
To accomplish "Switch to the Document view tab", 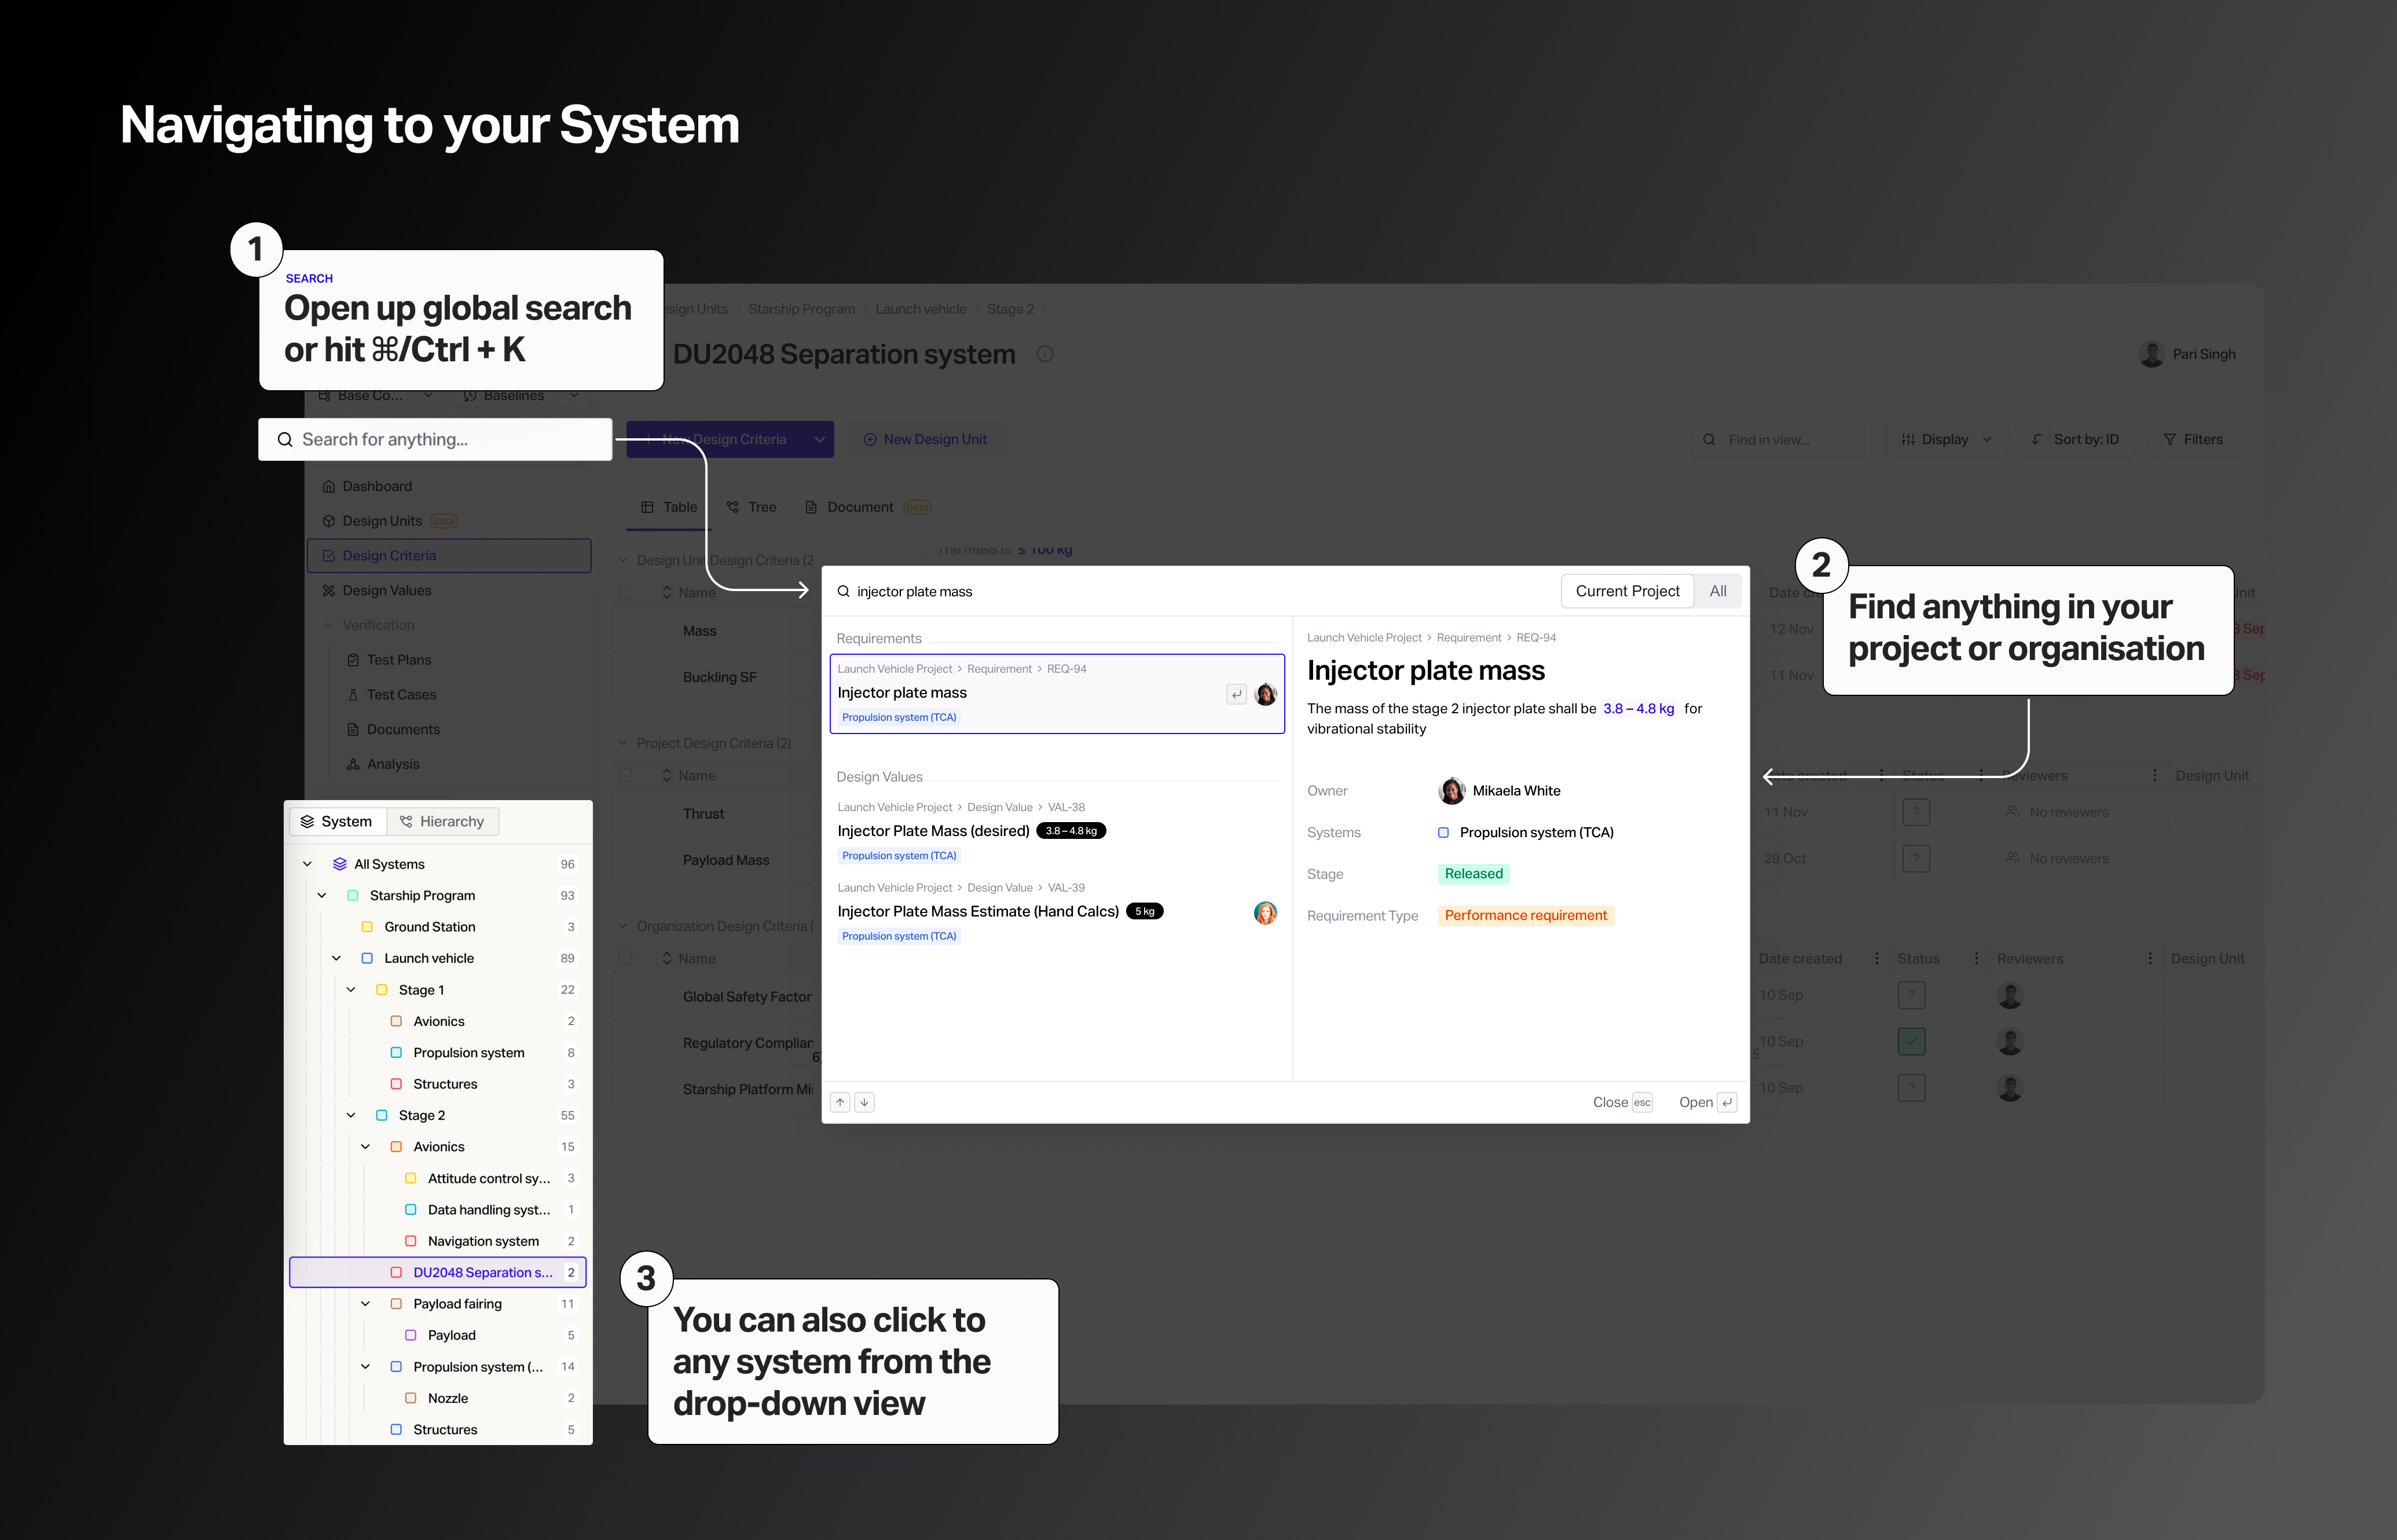I will [868, 507].
